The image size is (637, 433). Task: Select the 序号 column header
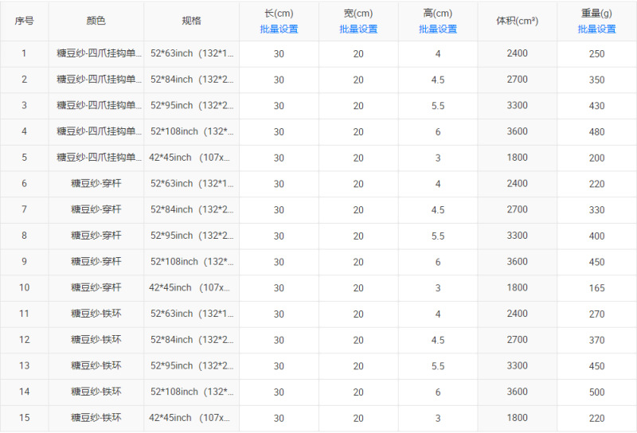25,21
